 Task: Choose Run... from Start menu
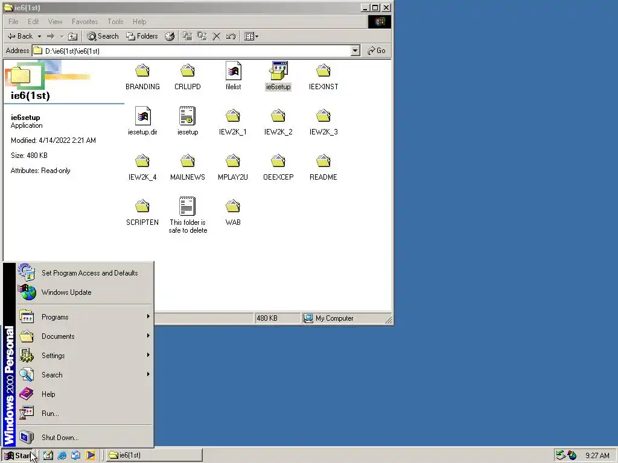(x=84, y=414)
